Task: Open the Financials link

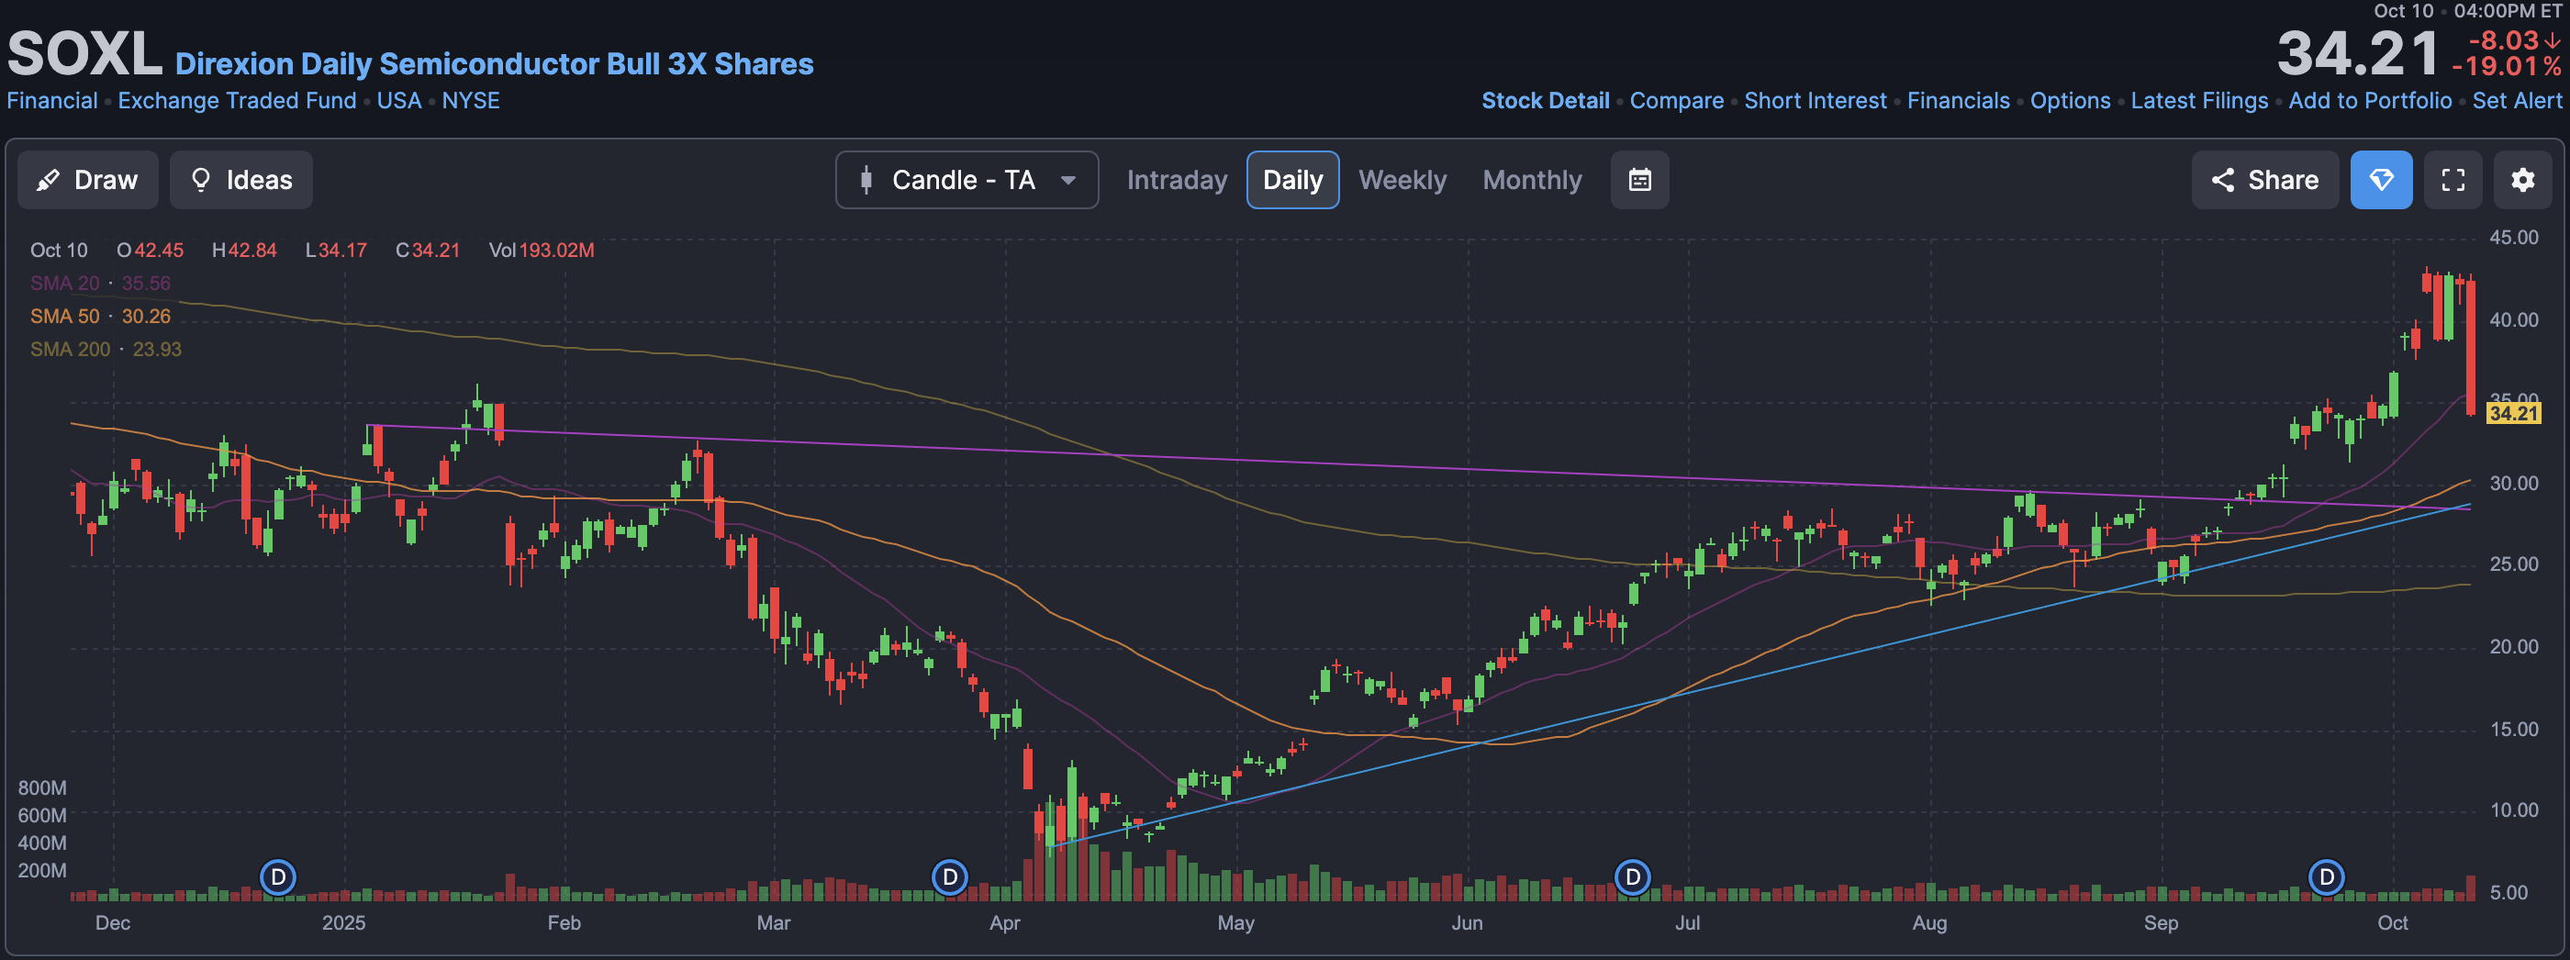Action: [1958, 101]
